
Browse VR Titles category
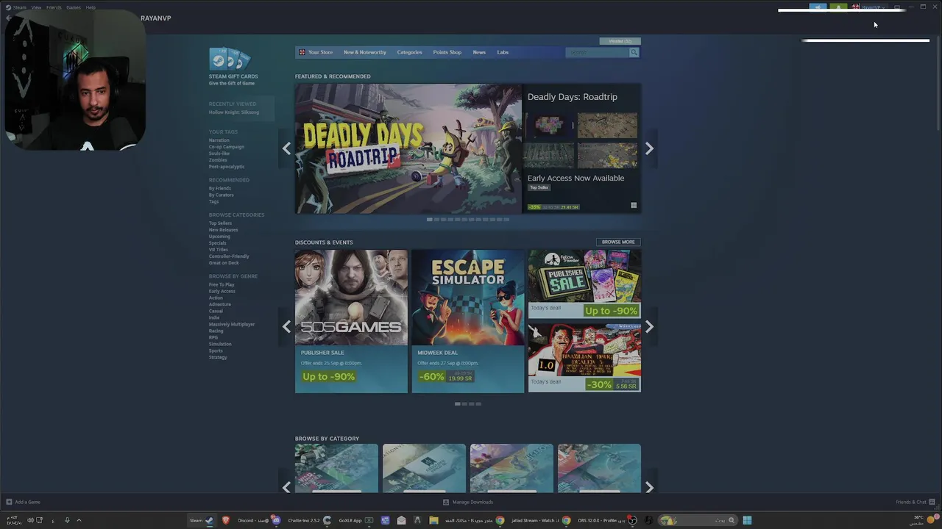(219, 250)
